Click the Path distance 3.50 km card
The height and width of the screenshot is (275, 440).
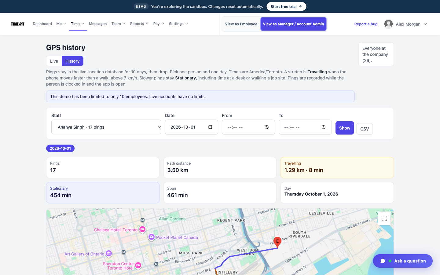pyautogui.click(x=220, y=167)
